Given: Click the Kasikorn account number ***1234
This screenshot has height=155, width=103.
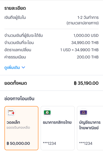Looking at the screenshot, I should pyautogui.click(x=49, y=143).
